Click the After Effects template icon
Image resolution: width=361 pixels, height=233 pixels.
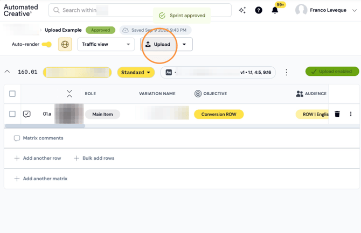(x=169, y=73)
